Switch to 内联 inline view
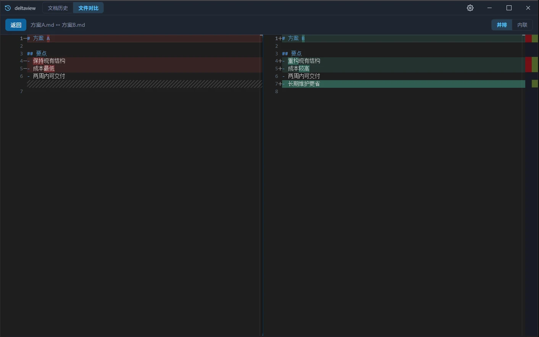The width and height of the screenshot is (539, 337). click(523, 25)
